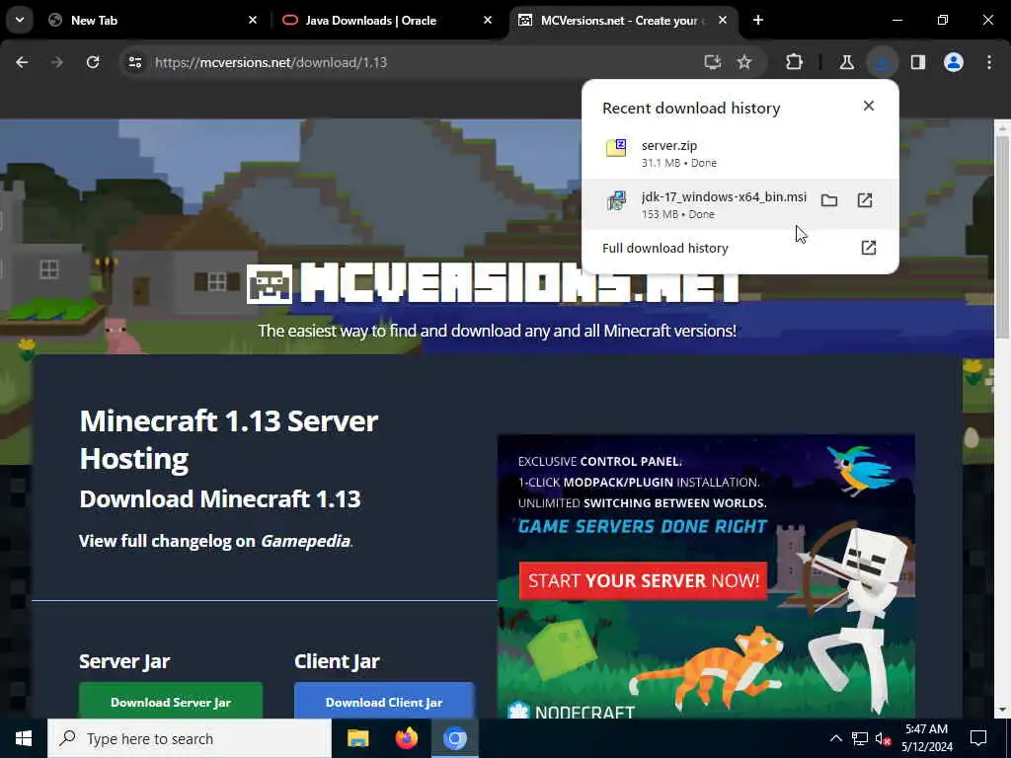Reload the MCVersions page
The height and width of the screenshot is (758, 1011).
coord(93,62)
